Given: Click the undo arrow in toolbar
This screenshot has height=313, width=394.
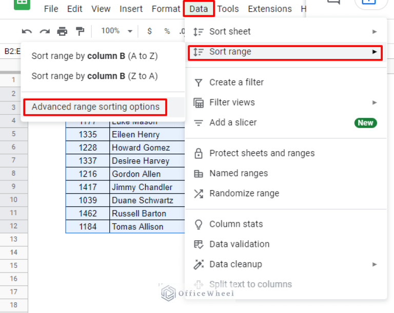Looking at the screenshot, I should pyautogui.click(x=27, y=31).
